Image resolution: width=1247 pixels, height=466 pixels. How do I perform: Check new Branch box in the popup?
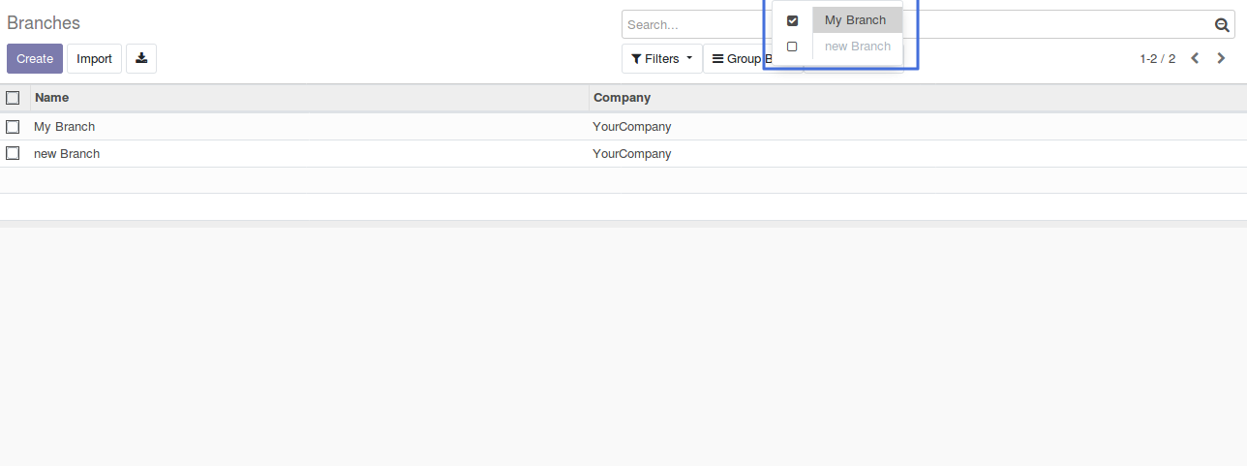tap(792, 47)
